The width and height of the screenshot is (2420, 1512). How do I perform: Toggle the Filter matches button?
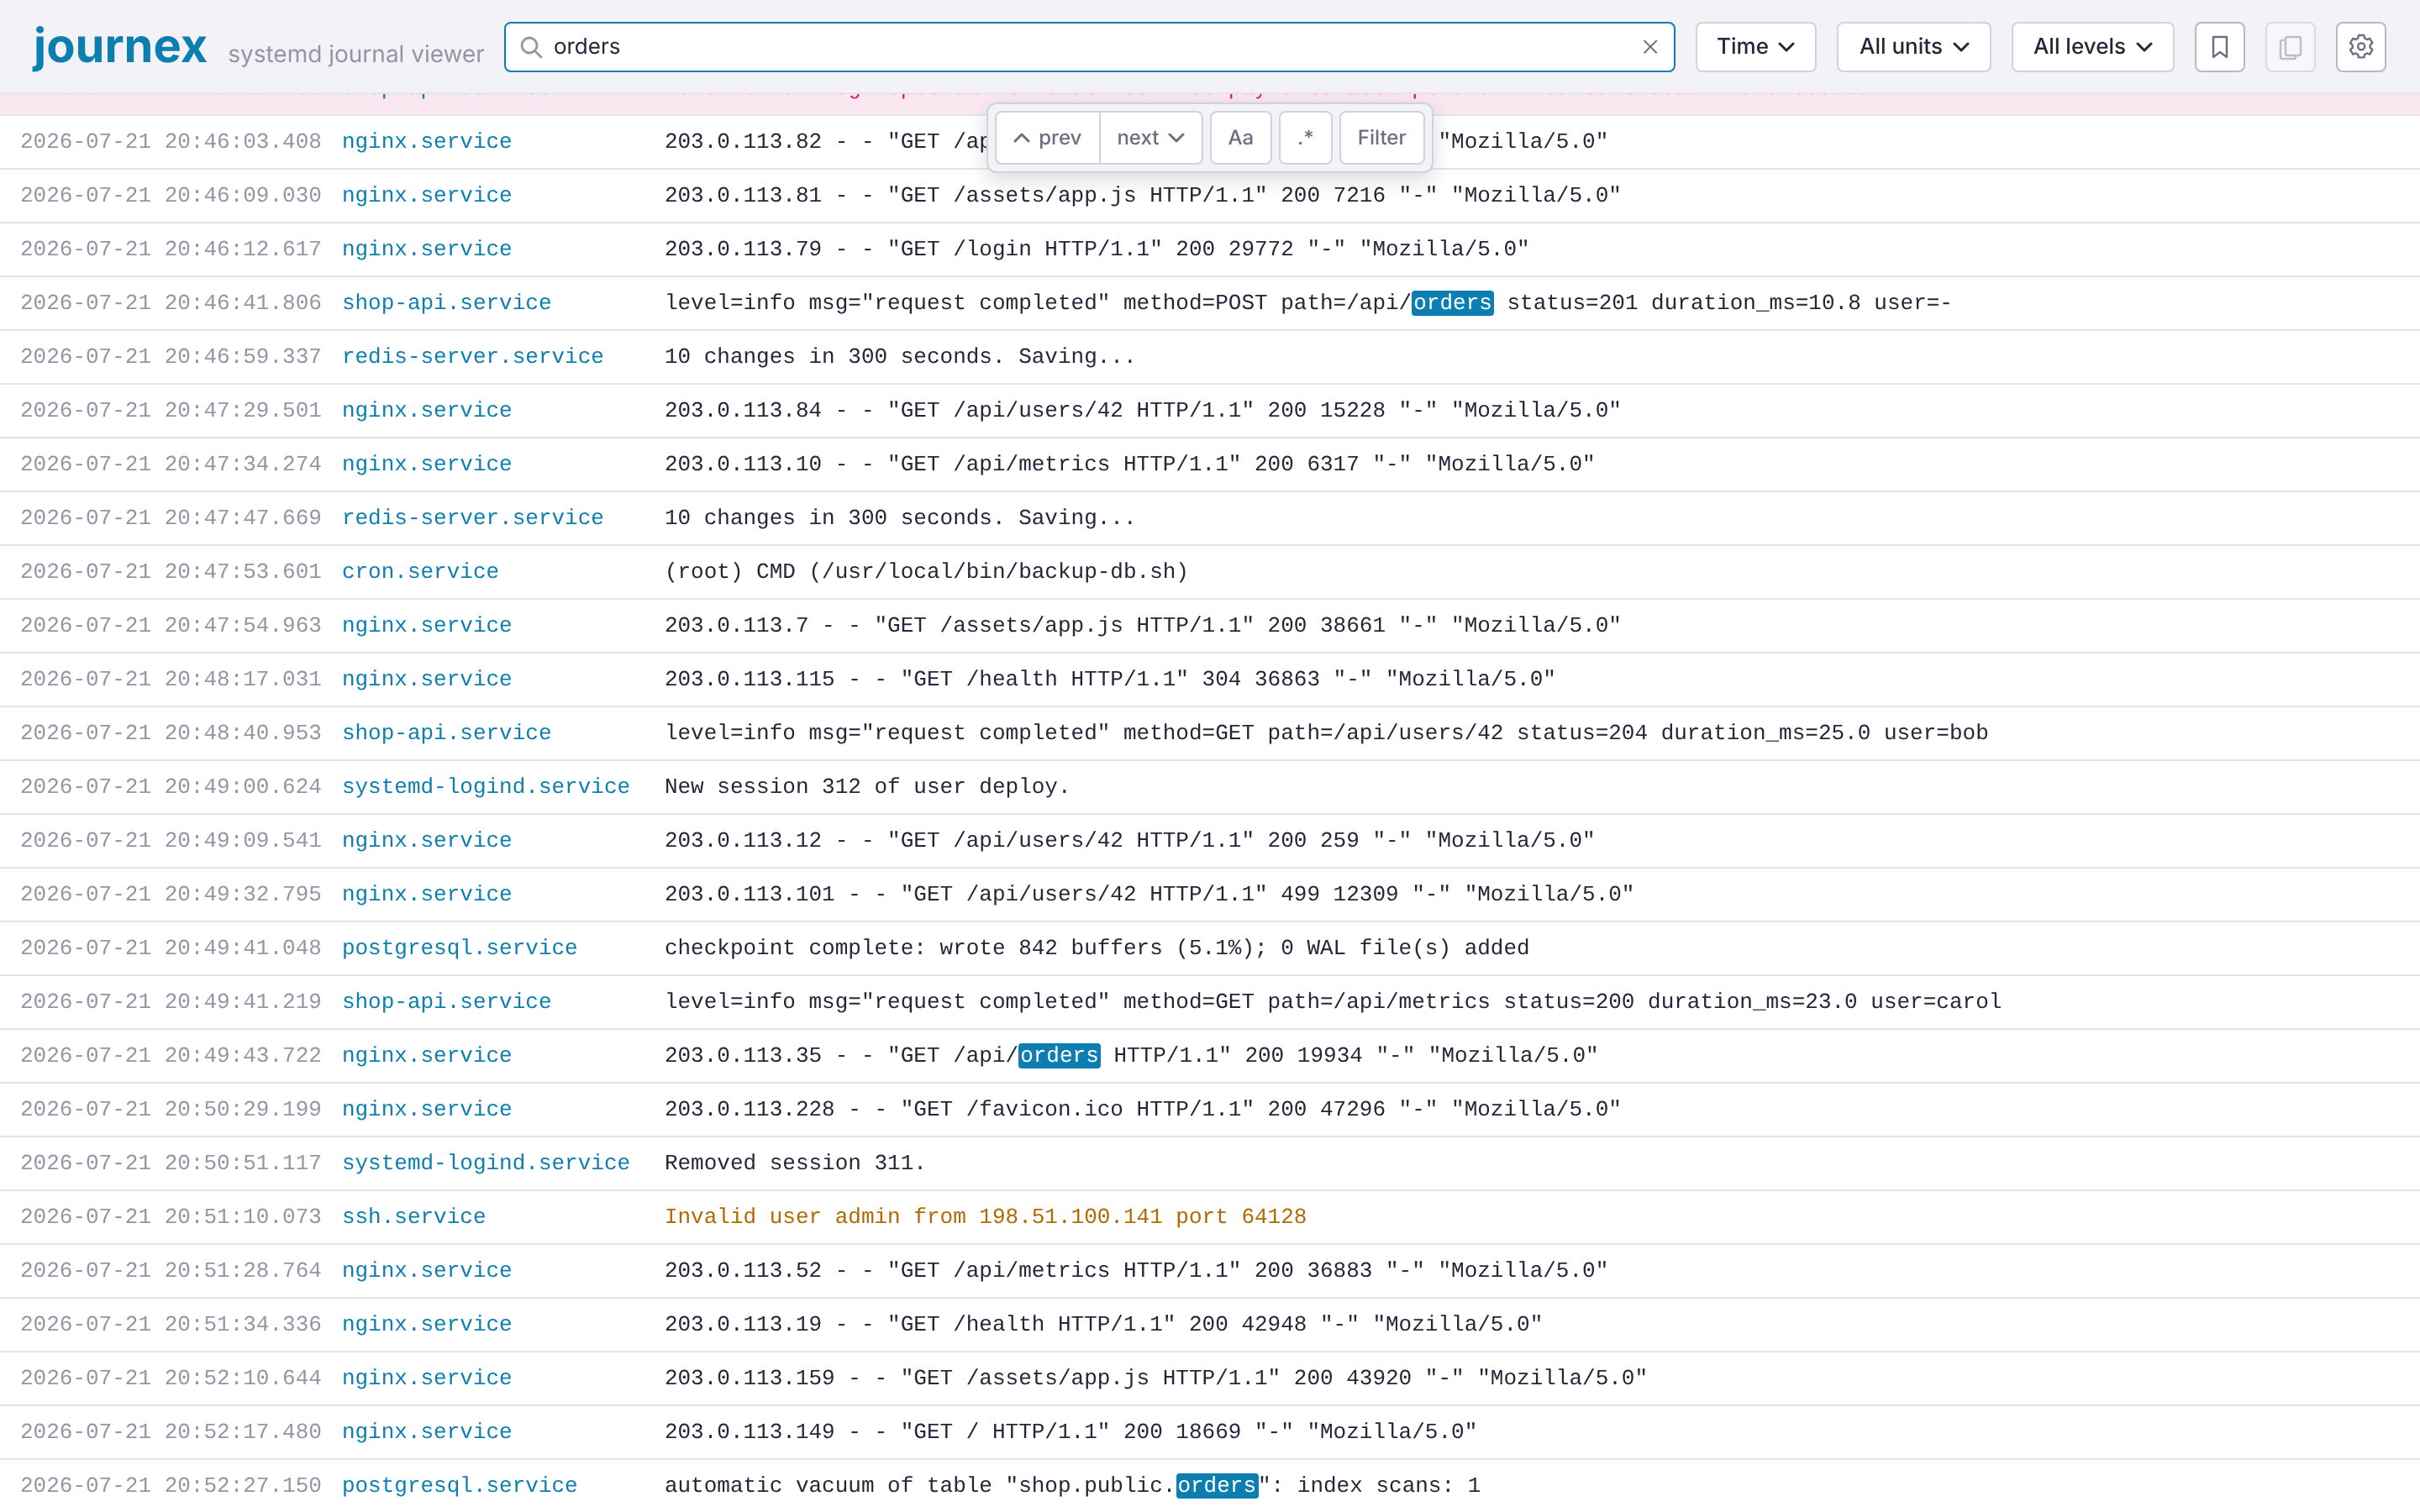tap(1381, 138)
